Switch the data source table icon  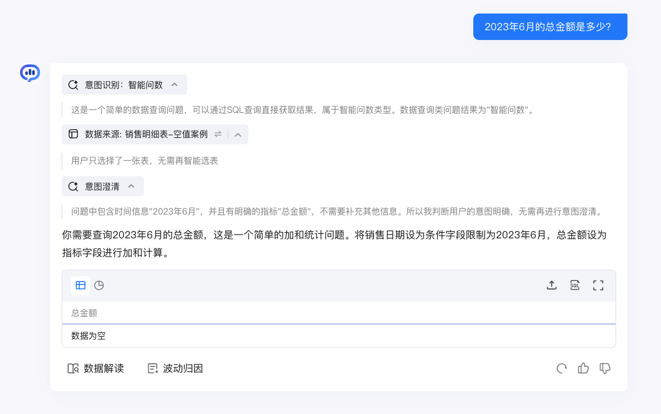(218, 134)
